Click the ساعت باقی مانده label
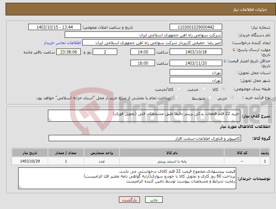 [39, 52]
